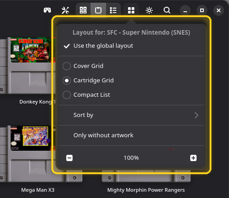Toggle the brightness theme sun icon
Screen dimensions: 229x198
click(149, 10)
